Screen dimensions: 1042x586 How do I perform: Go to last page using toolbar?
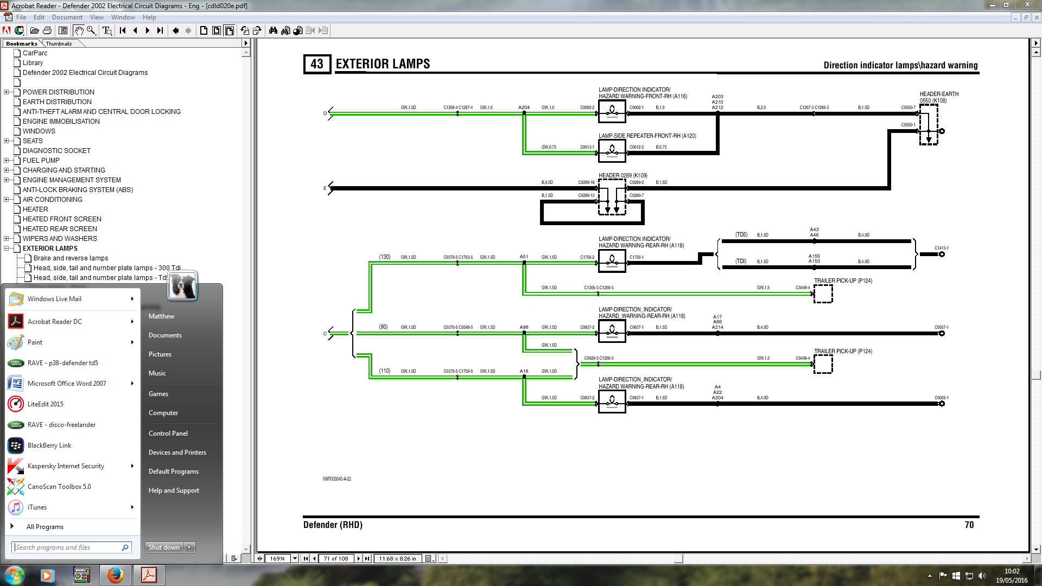click(x=160, y=30)
